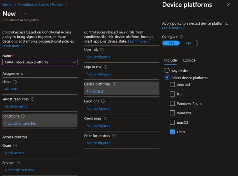Image resolution: width=238 pixels, height=176 pixels.
Task: Click the info icon beside Sign-in risk
Action: pos(105,67)
